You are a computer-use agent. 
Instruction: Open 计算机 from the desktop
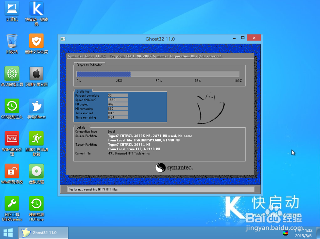click(12, 9)
